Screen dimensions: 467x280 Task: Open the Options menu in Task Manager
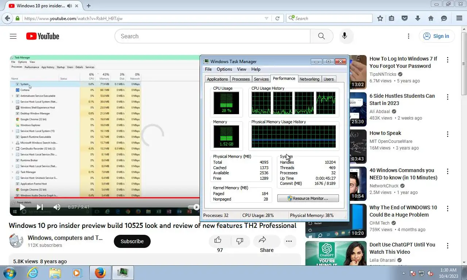(x=224, y=69)
